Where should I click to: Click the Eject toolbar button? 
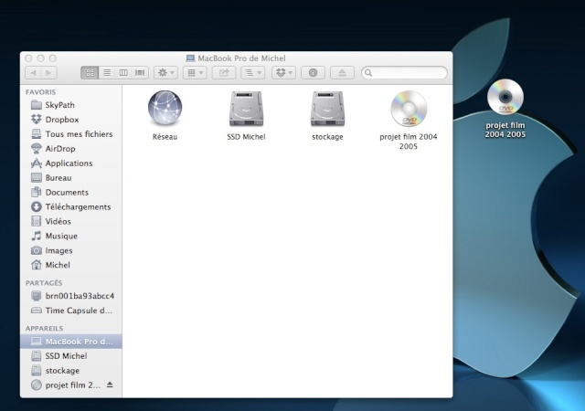click(x=342, y=73)
